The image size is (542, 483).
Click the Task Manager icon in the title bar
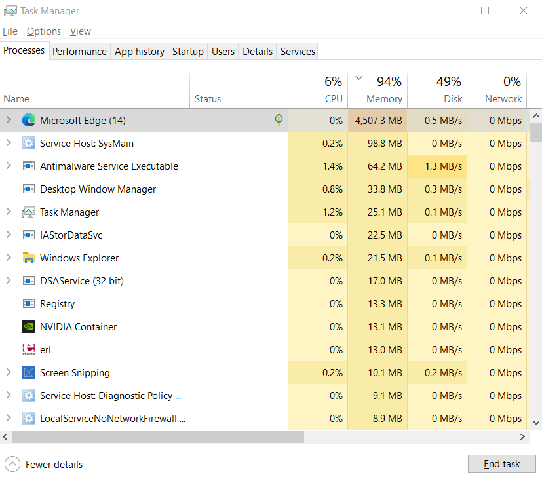click(x=12, y=10)
